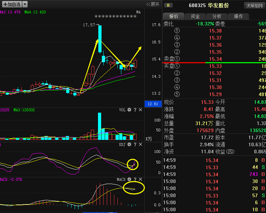This screenshot has width=266, height=213.
Task: Click the 换手 value 2.94%
Action: coord(207,145)
